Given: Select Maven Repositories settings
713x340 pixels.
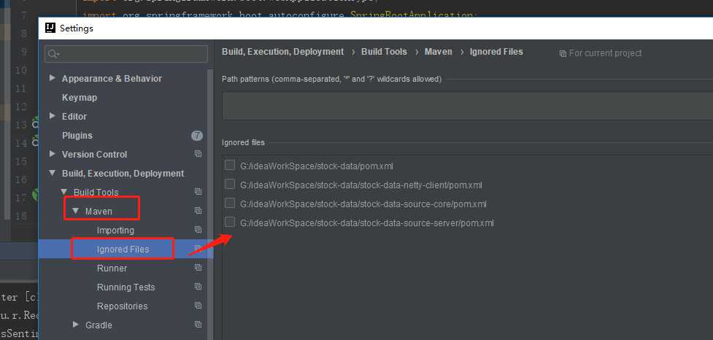Looking at the screenshot, I should tap(123, 306).
